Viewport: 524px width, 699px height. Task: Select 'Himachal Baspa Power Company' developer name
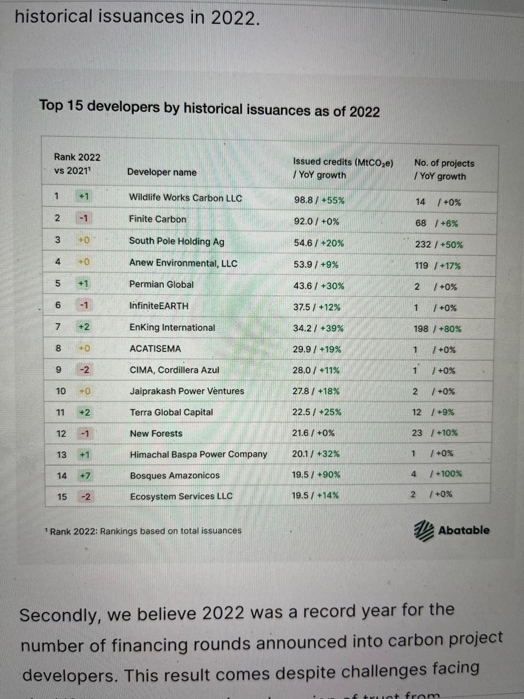199,454
